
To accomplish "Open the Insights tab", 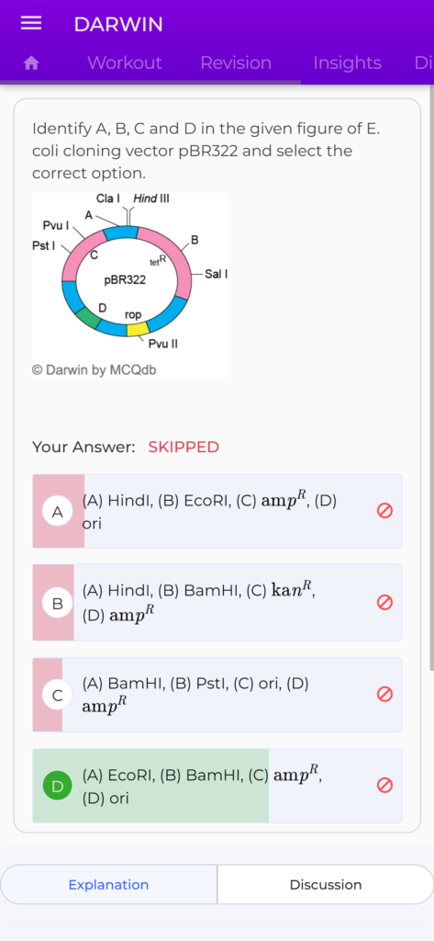I will pos(347,63).
